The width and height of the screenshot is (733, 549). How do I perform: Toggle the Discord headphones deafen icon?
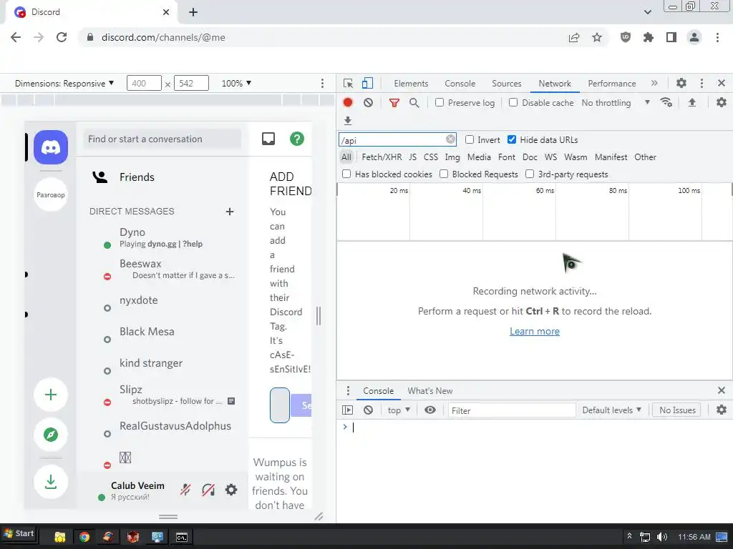[208, 490]
